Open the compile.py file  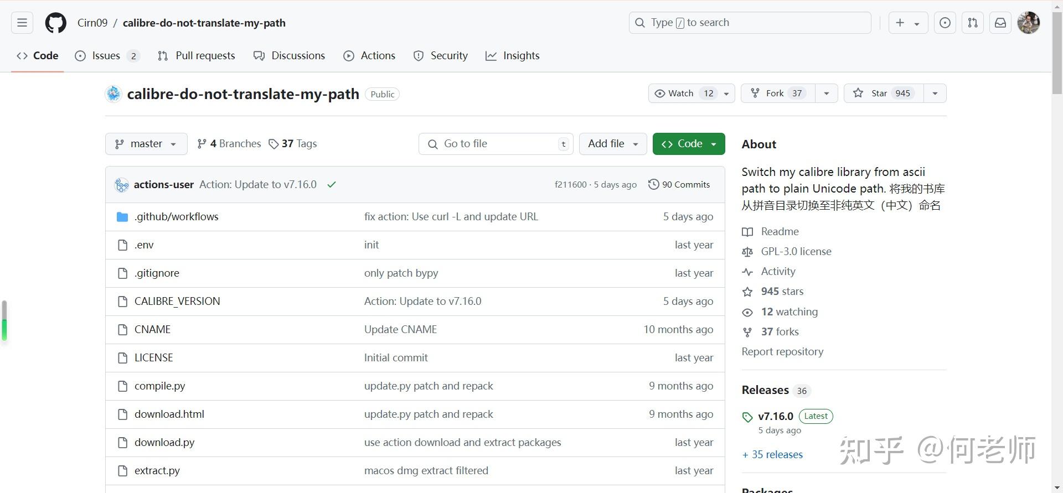click(159, 386)
